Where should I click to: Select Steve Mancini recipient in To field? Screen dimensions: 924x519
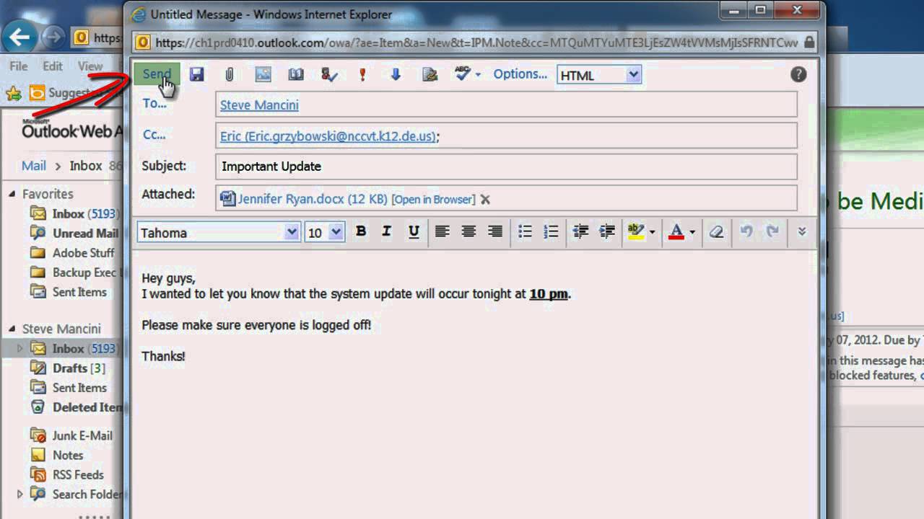pyautogui.click(x=259, y=105)
